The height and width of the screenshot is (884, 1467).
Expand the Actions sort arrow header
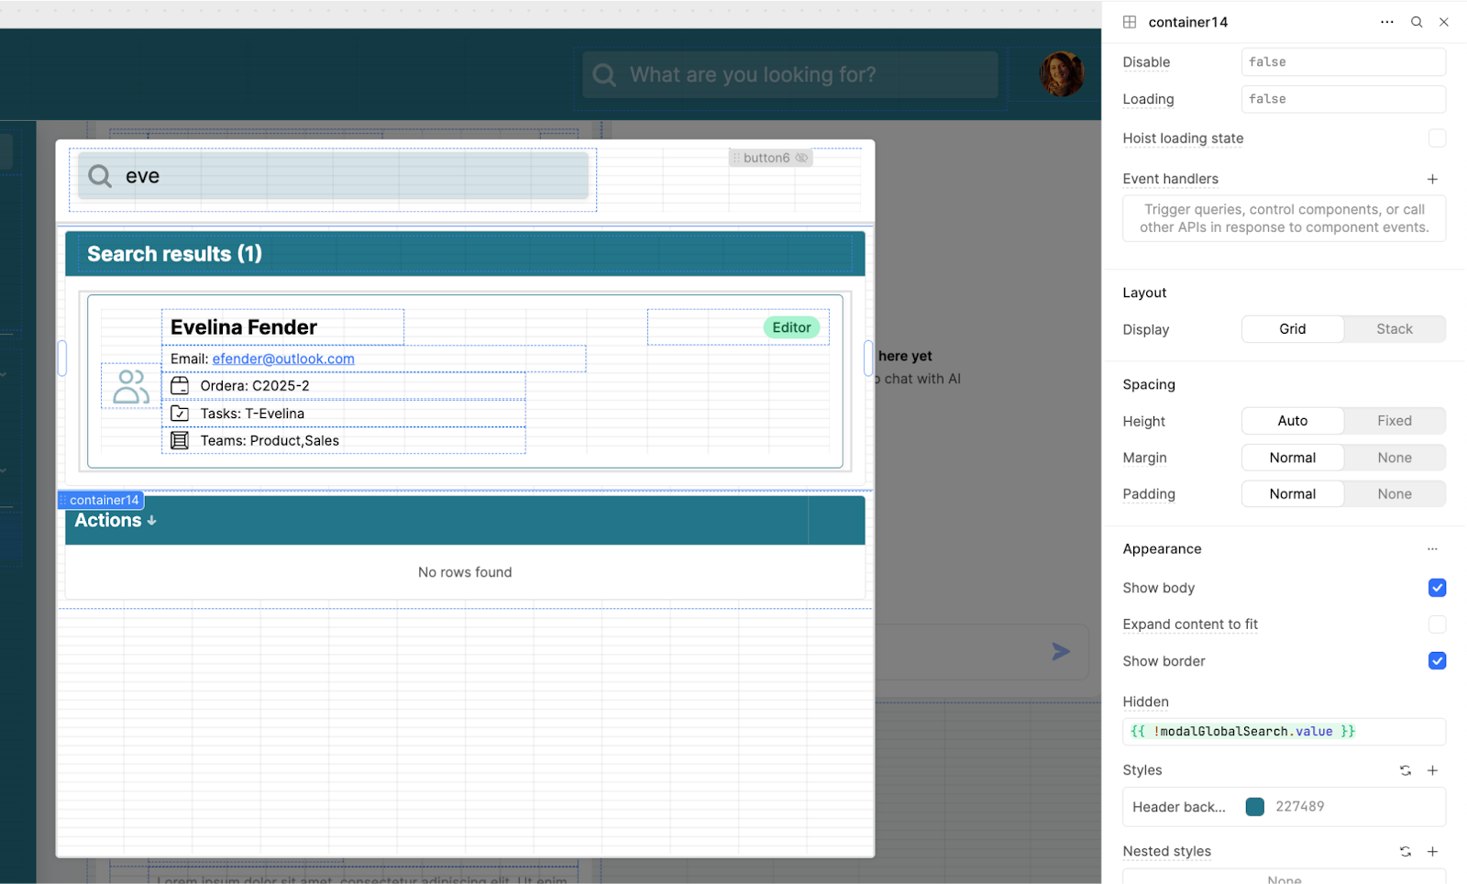coord(116,521)
